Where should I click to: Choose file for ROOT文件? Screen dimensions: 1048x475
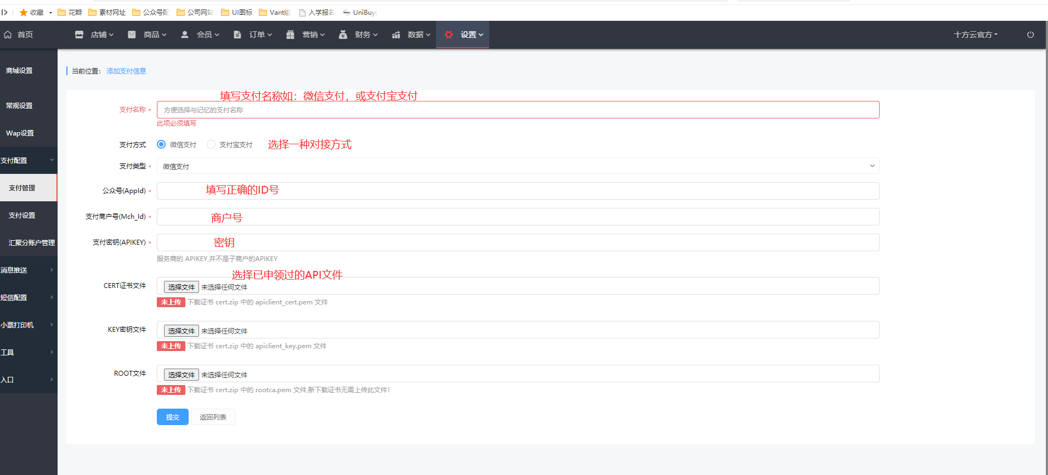pos(181,375)
